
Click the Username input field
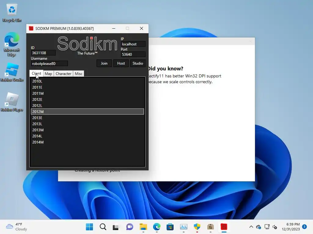49,64
